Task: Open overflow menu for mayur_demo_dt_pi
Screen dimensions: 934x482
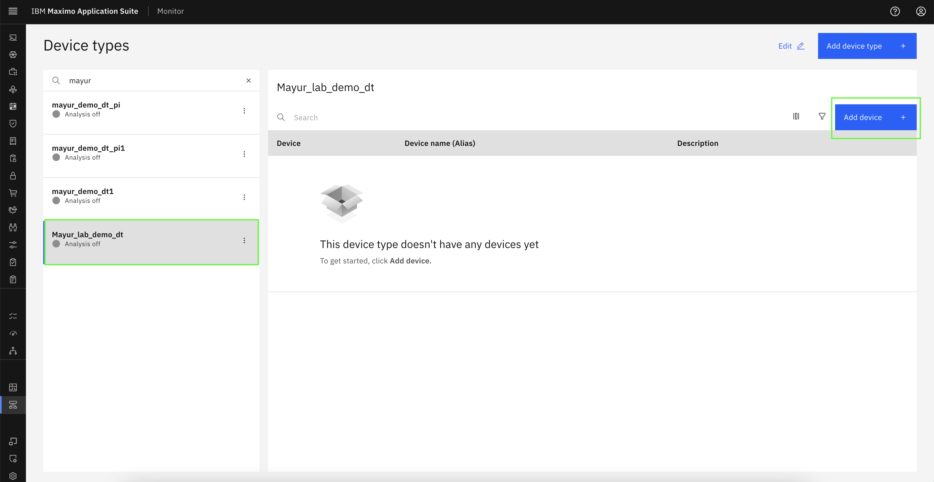Action: pyautogui.click(x=244, y=111)
